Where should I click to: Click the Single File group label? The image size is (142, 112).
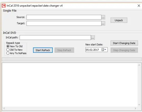point(10,11)
